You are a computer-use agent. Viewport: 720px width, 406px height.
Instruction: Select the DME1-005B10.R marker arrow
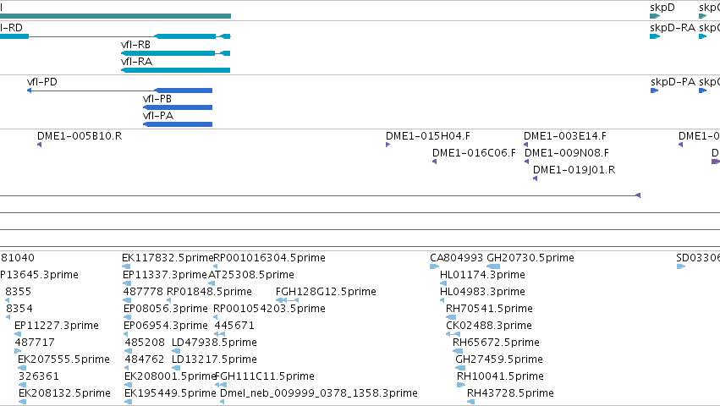[40, 145]
